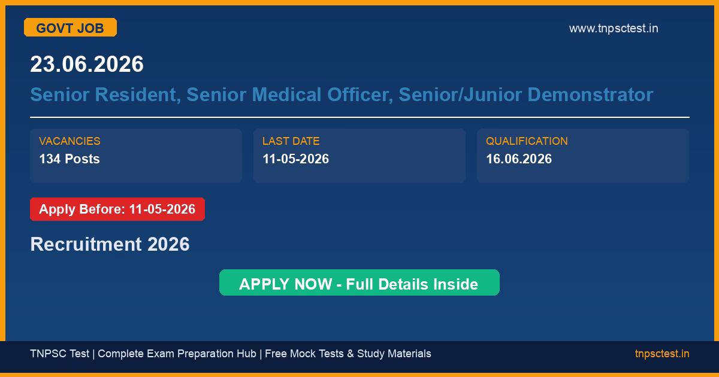
Task: Select Complete Exam Preparation Hub footer text
Action: [x=177, y=354]
